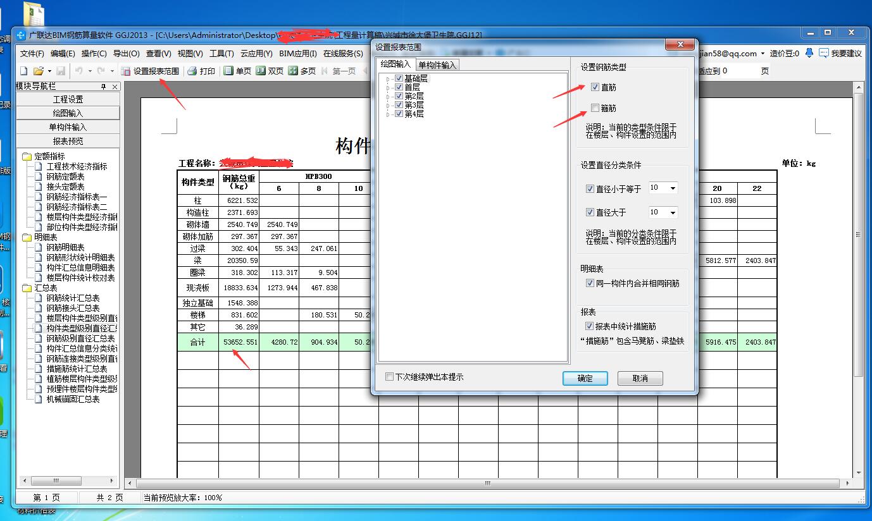Toggle 第3层 checkbox
The height and width of the screenshot is (521, 872).
coord(399,105)
